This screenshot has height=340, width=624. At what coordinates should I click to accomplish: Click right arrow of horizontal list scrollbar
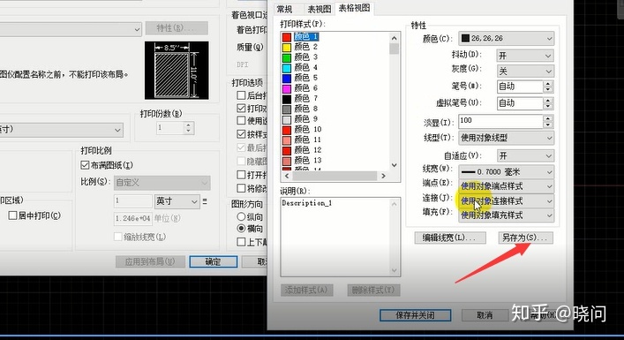tap(383, 176)
